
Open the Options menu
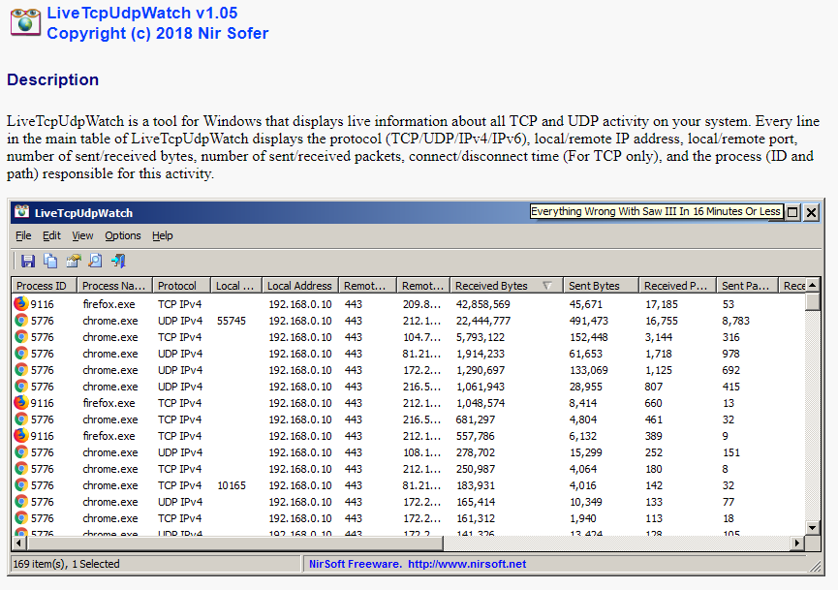123,235
